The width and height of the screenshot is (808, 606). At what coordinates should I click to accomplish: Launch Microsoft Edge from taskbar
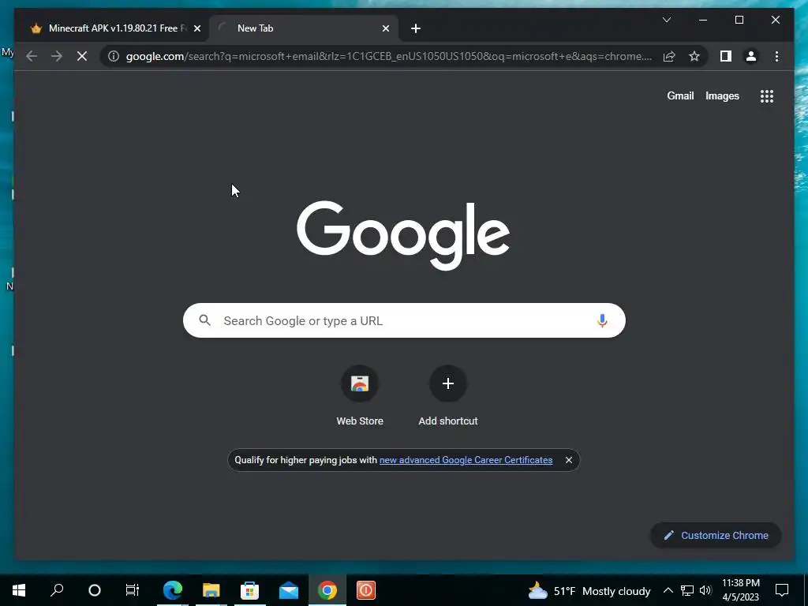pos(173,590)
